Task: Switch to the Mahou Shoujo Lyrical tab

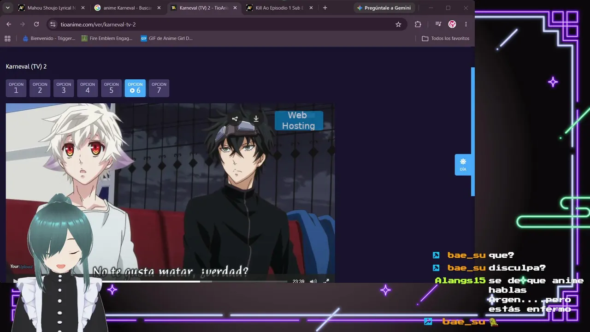Action: tap(51, 8)
